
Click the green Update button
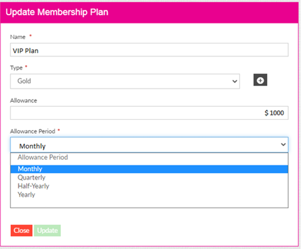(x=48, y=230)
